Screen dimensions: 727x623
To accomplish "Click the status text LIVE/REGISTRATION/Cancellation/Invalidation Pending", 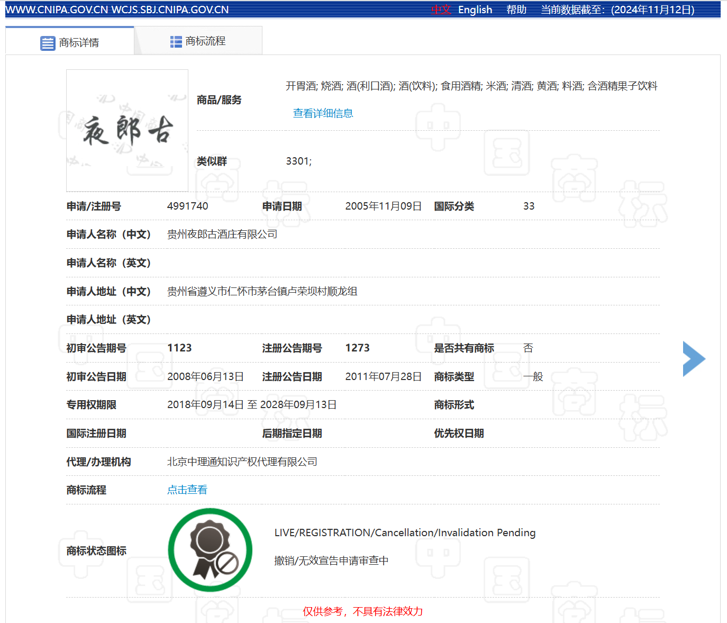I will (x=405, y=532).
